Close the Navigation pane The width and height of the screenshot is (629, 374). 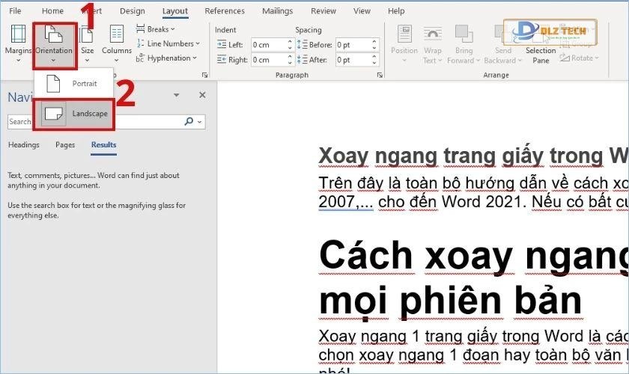[202, 96]
